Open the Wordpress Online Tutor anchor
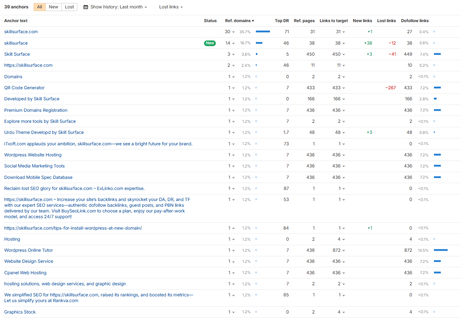 pos(29,250)
